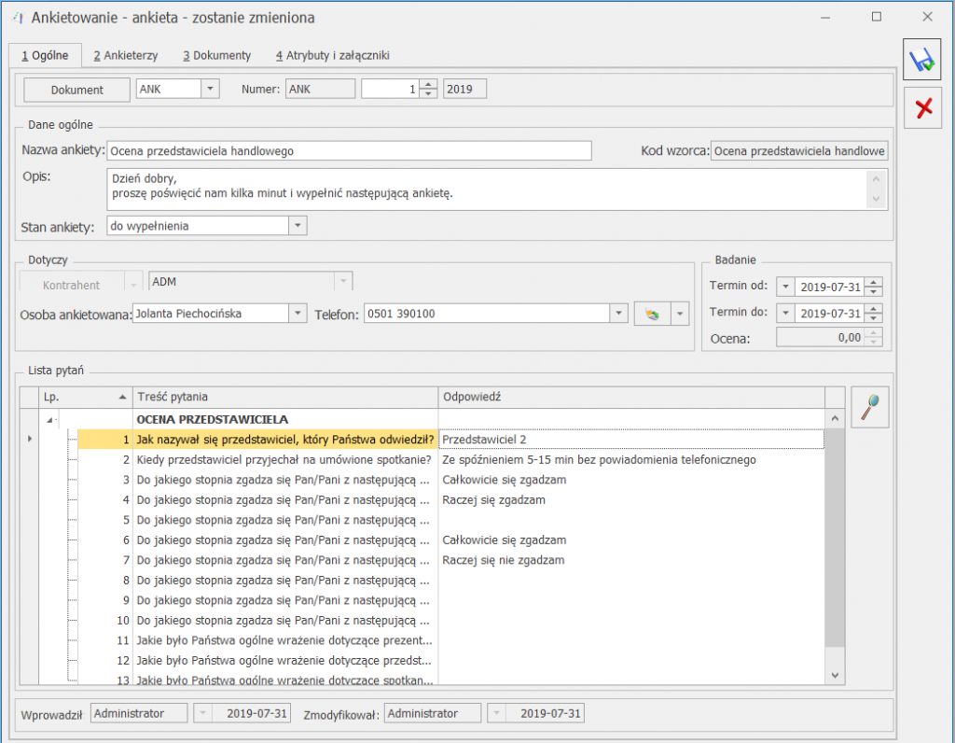Screen dimensions: 955x743
Task: Decrease the document number with down arrow
Action: 429,93
